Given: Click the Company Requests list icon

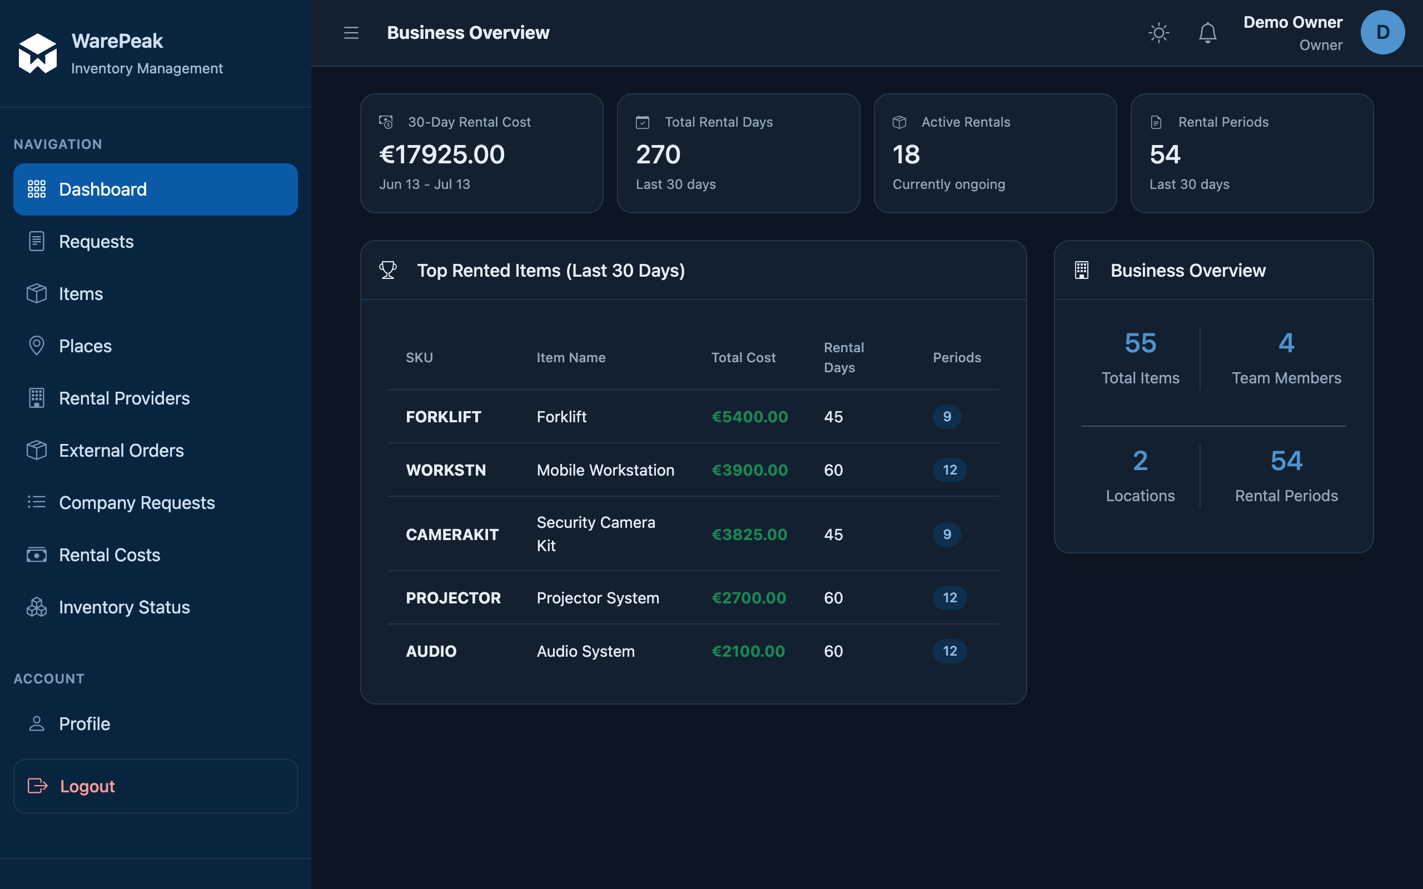Looking at the screenshot, I should [37, 502].
